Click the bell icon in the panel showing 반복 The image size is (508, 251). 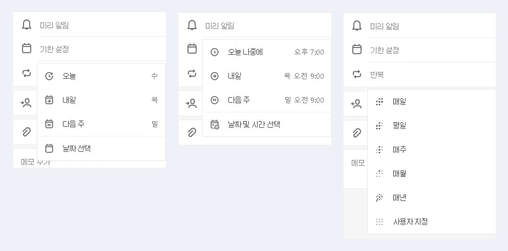pos(357,26)
